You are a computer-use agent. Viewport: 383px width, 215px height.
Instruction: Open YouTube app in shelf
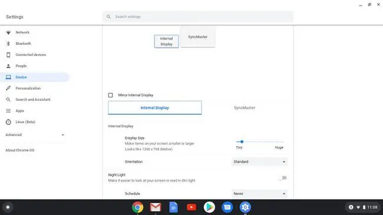191,207
